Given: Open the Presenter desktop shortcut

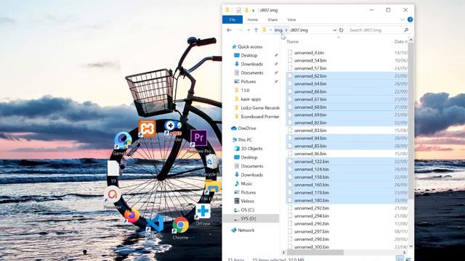Looking at the screenshot, I should (x=113, y=197).
